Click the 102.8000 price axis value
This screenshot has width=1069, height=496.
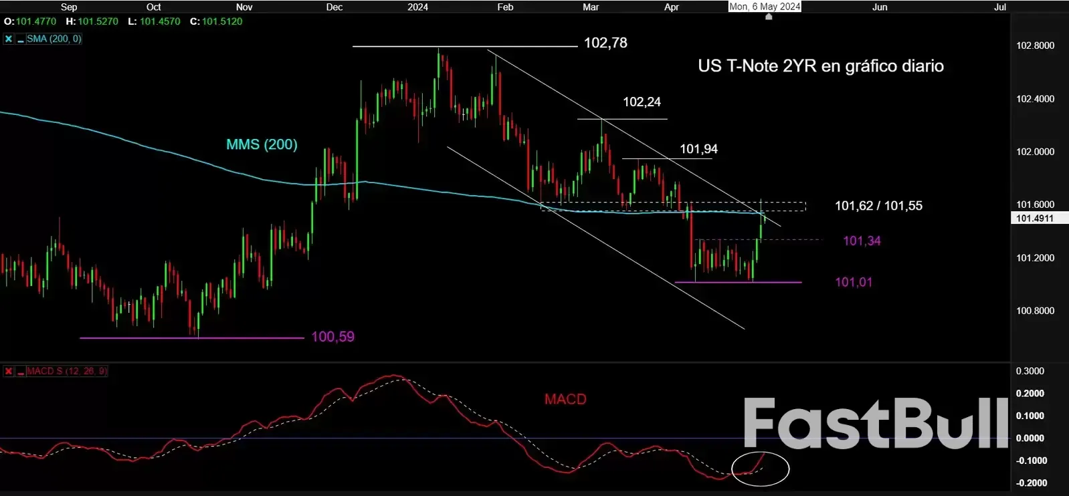[1035, 45]
